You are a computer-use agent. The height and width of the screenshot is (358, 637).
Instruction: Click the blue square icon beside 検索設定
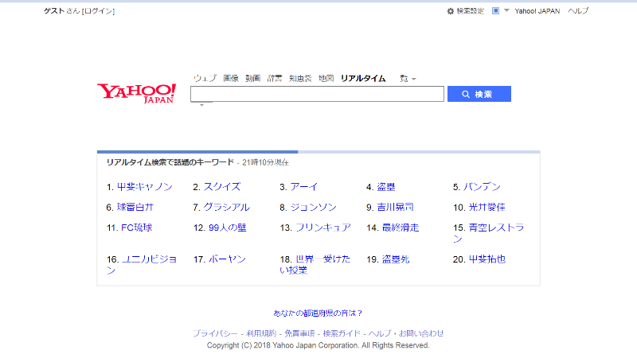click(x=495, y=11)
